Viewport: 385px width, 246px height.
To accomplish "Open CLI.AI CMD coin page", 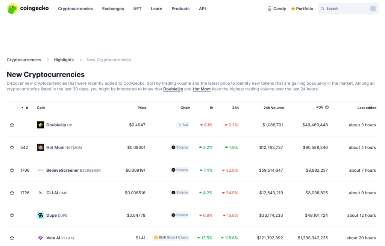I will [x=57, y=193].
